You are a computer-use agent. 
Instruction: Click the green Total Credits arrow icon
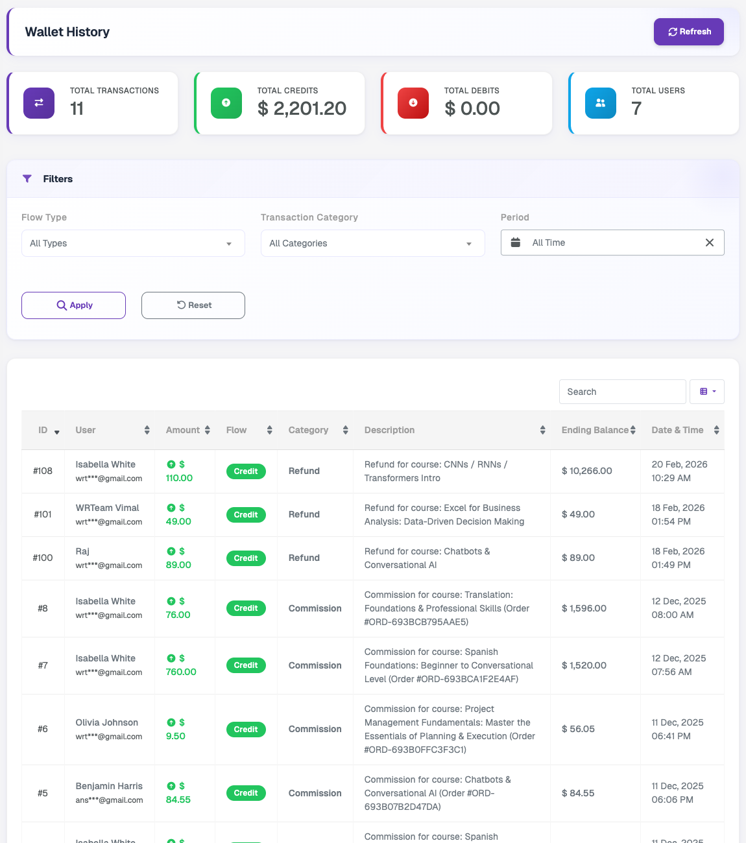[226, 103]
